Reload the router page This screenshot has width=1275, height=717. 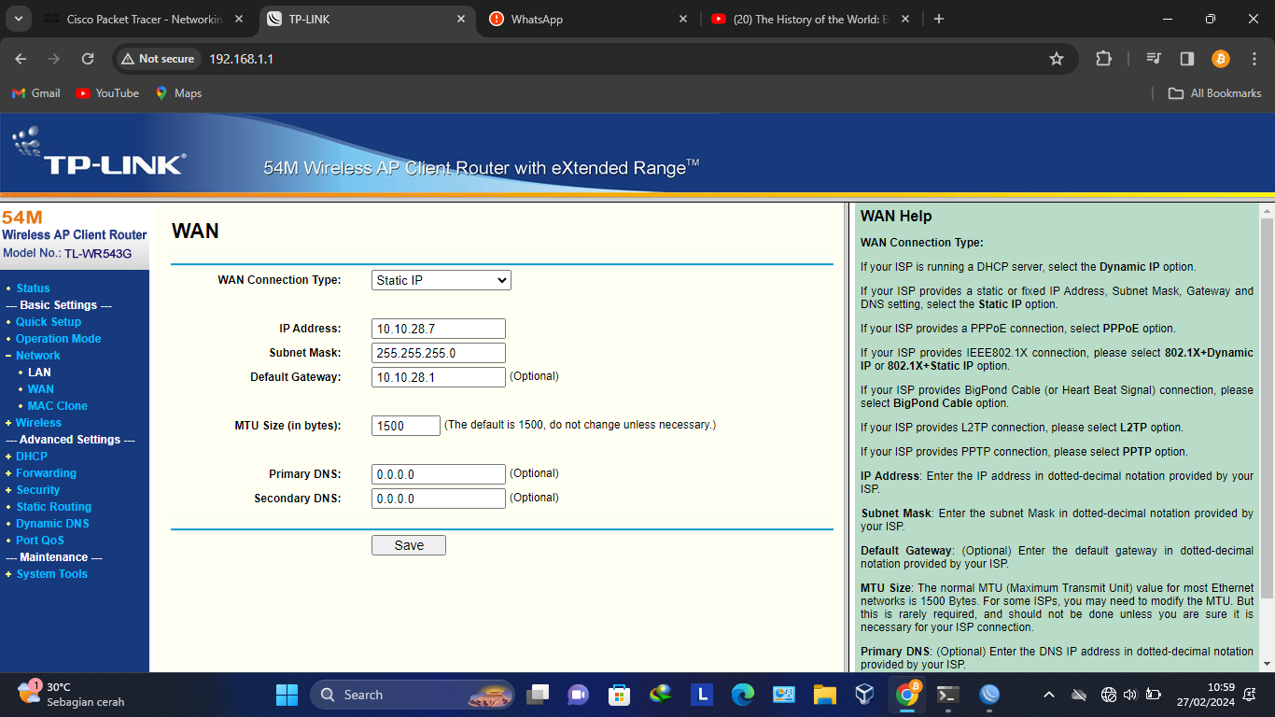[x=88, y=59]
